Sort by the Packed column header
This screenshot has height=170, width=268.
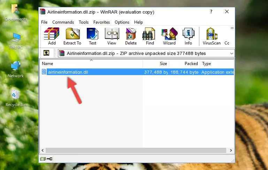pyautogui.click(x=184, y=64)
